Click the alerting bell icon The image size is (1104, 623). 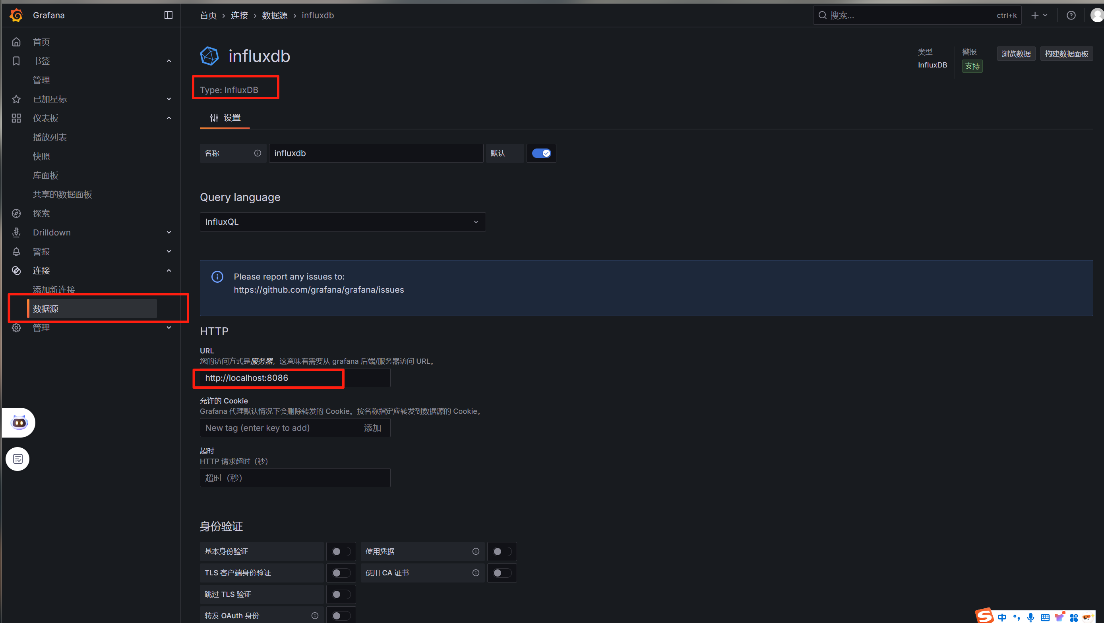tap(16, 251)
